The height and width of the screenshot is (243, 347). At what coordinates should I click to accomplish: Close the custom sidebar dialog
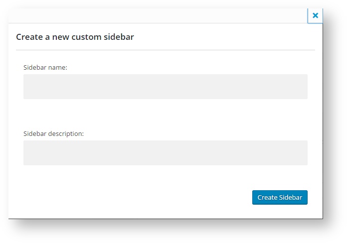pyautogui.click(x=315, y=15)
